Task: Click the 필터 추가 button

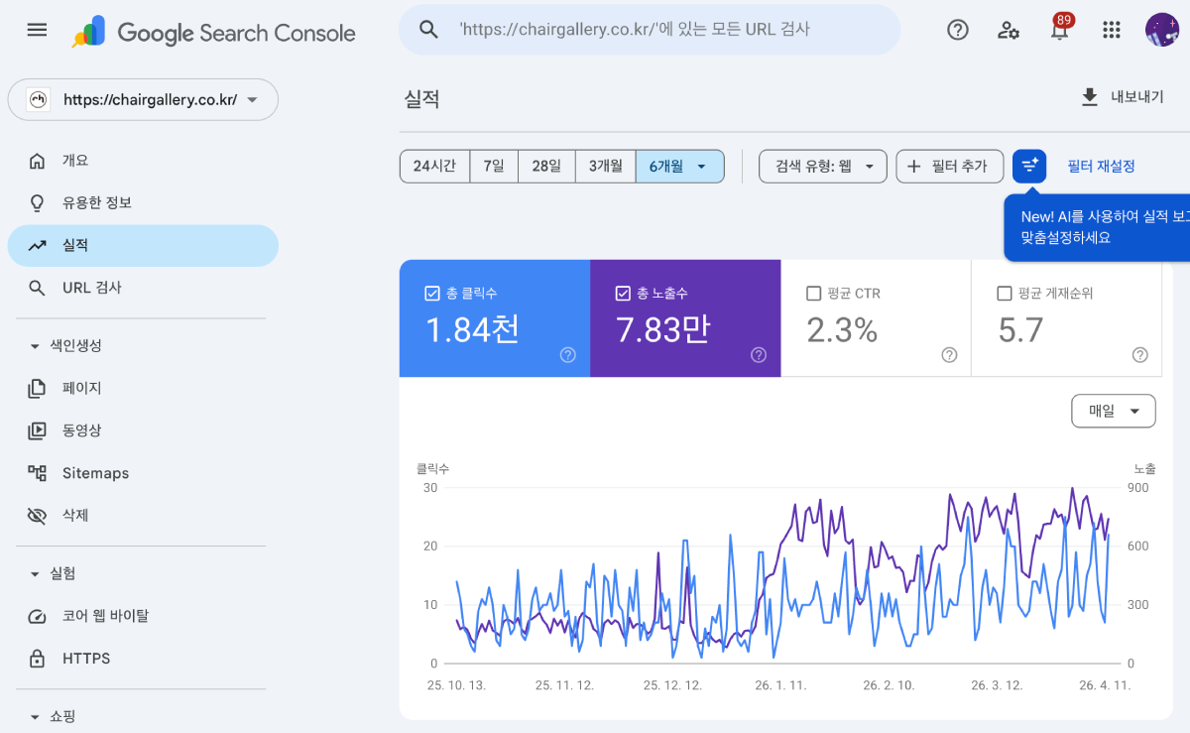Action: click(x=950, y=166)
